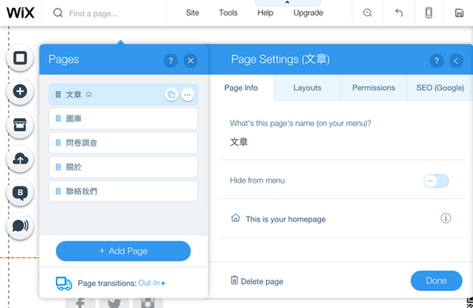Screen dimensions: 473x308
Task: Open the Site menu
Action: [x=192, y=13]
